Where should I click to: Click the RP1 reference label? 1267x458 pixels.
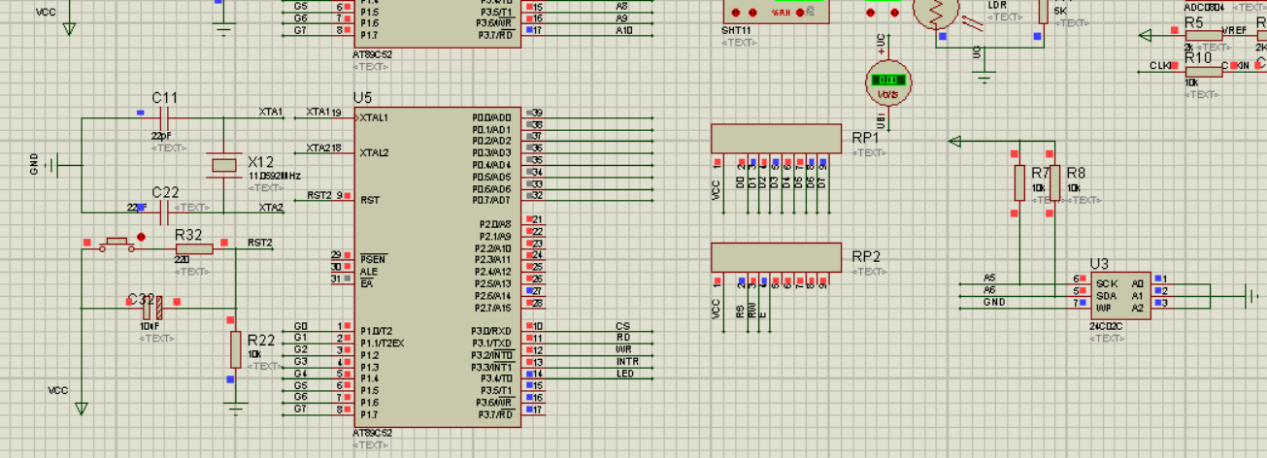[x=866, y=138]
